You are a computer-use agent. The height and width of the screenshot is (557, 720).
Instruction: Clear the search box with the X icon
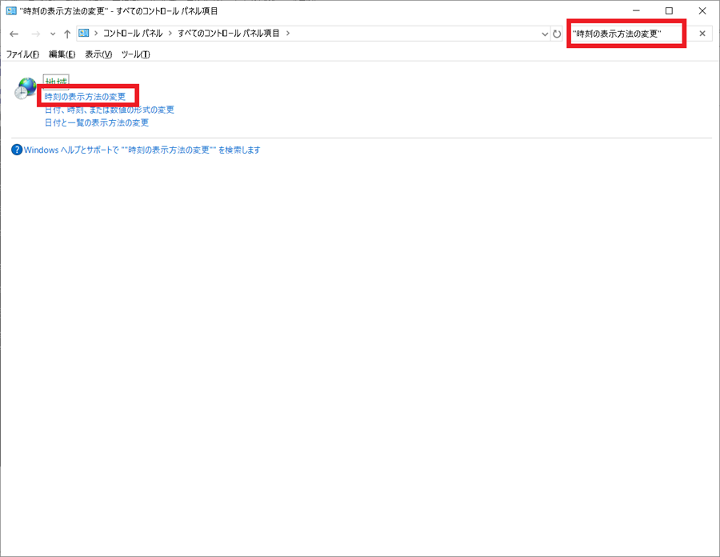click(702, 34)
